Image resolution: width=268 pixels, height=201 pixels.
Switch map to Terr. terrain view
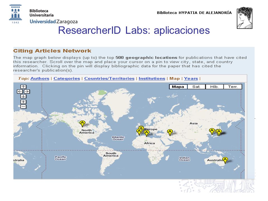[x=233, y=87]
